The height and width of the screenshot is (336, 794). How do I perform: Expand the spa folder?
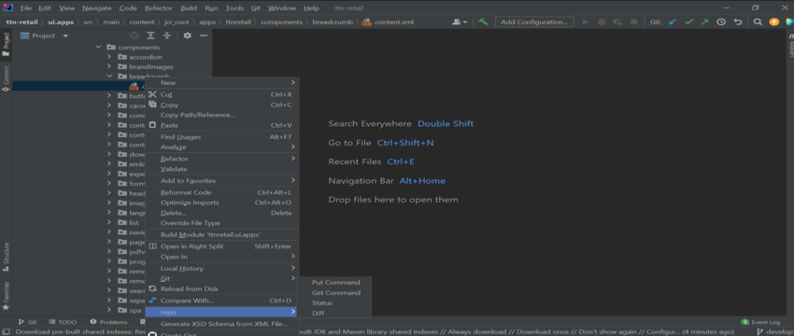pyautogui.click(x=109, y=310)
